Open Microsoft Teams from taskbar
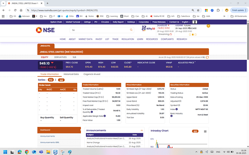249x155 pixels. [41, 152]
